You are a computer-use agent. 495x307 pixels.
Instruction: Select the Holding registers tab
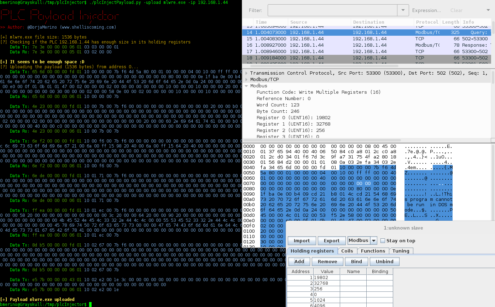pos(312,251)
